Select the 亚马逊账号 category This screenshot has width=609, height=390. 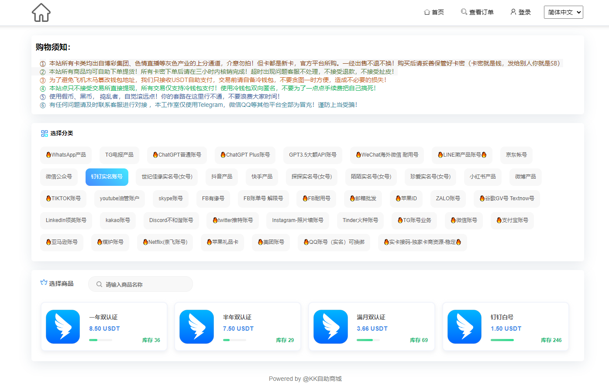point(62,242)
